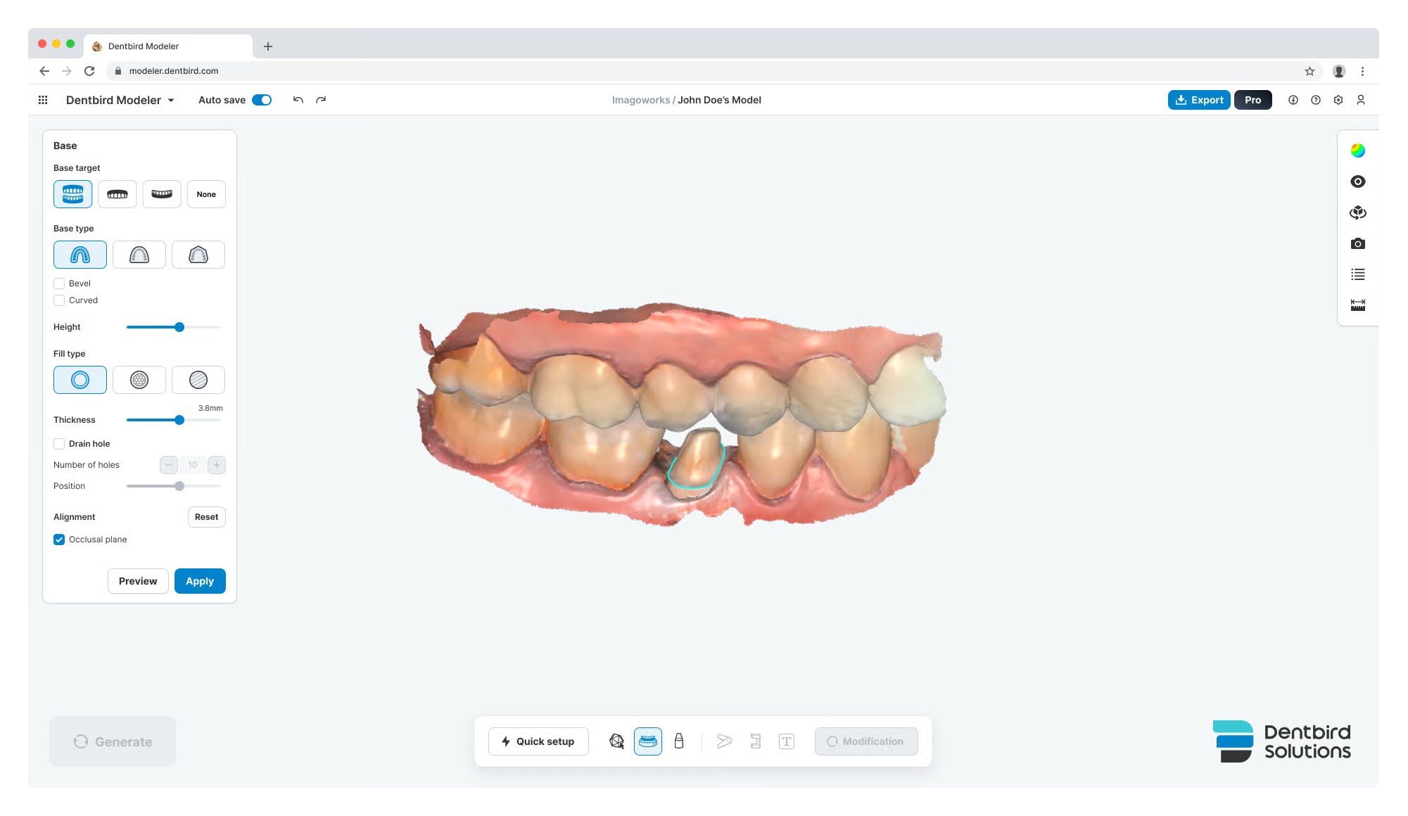
Task: Click the camera screenshot icon
Action: click(1357, 243)
